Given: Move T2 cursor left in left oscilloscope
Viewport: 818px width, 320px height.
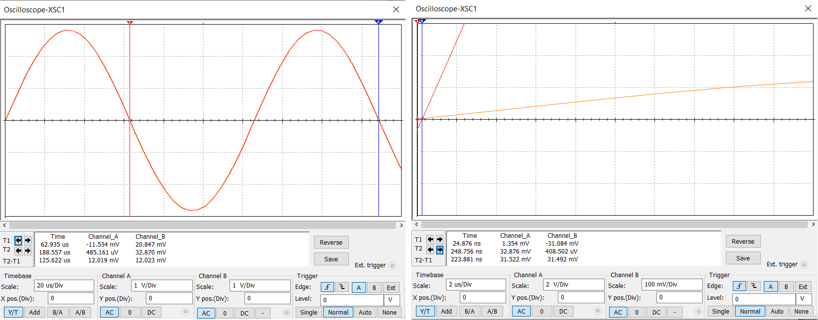Looking at the screenshot, I should 18,251.
